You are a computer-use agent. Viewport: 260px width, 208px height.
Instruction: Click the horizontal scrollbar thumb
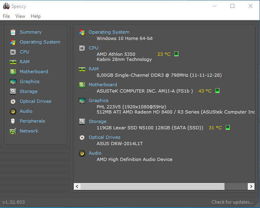[x=152, y=186]
